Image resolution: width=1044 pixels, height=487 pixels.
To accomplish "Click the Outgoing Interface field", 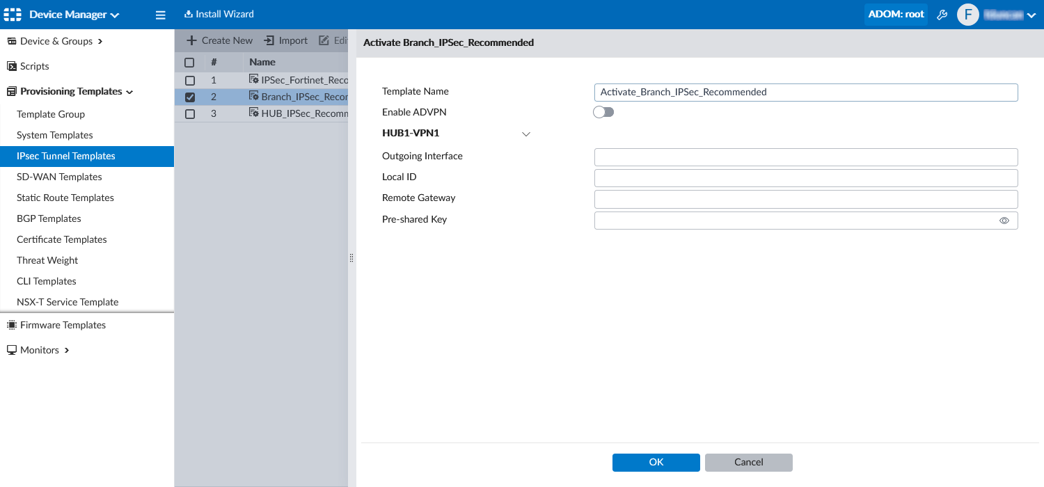I will click(x=806, y=157).
